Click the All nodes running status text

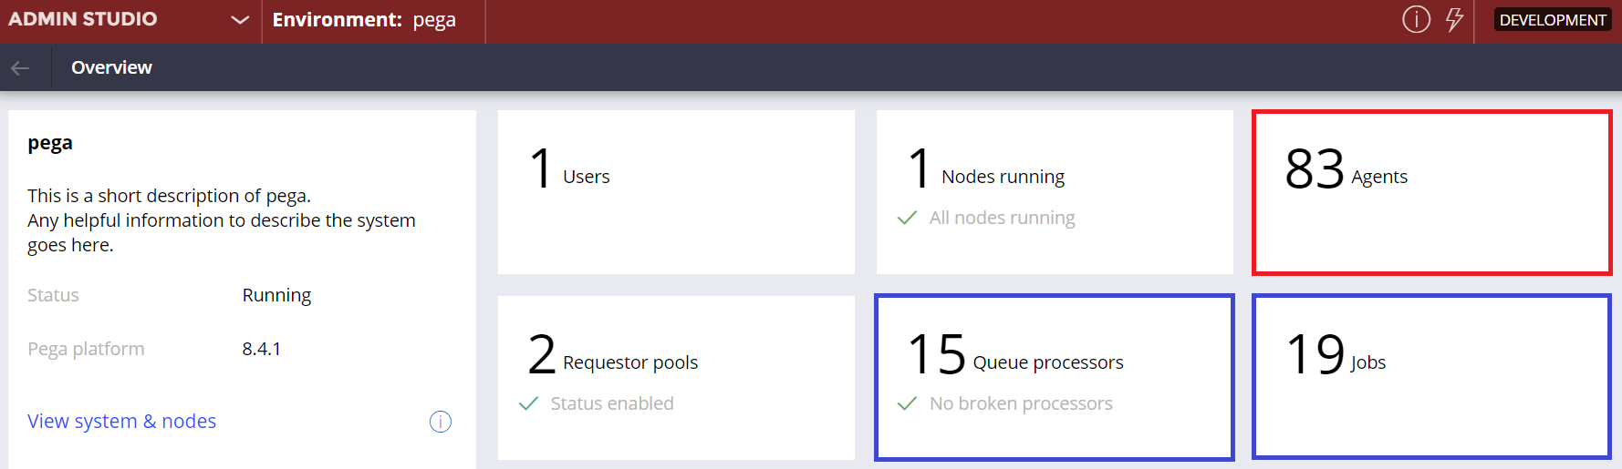click(x=1002, y=218)
